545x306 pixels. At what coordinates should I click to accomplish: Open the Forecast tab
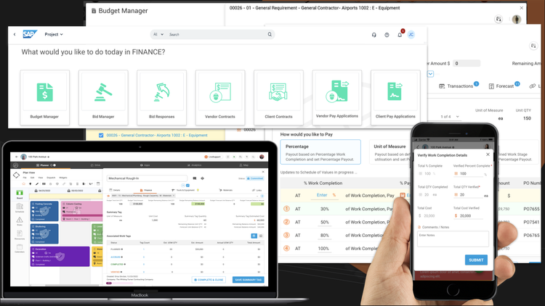click(x=504, y=86)
